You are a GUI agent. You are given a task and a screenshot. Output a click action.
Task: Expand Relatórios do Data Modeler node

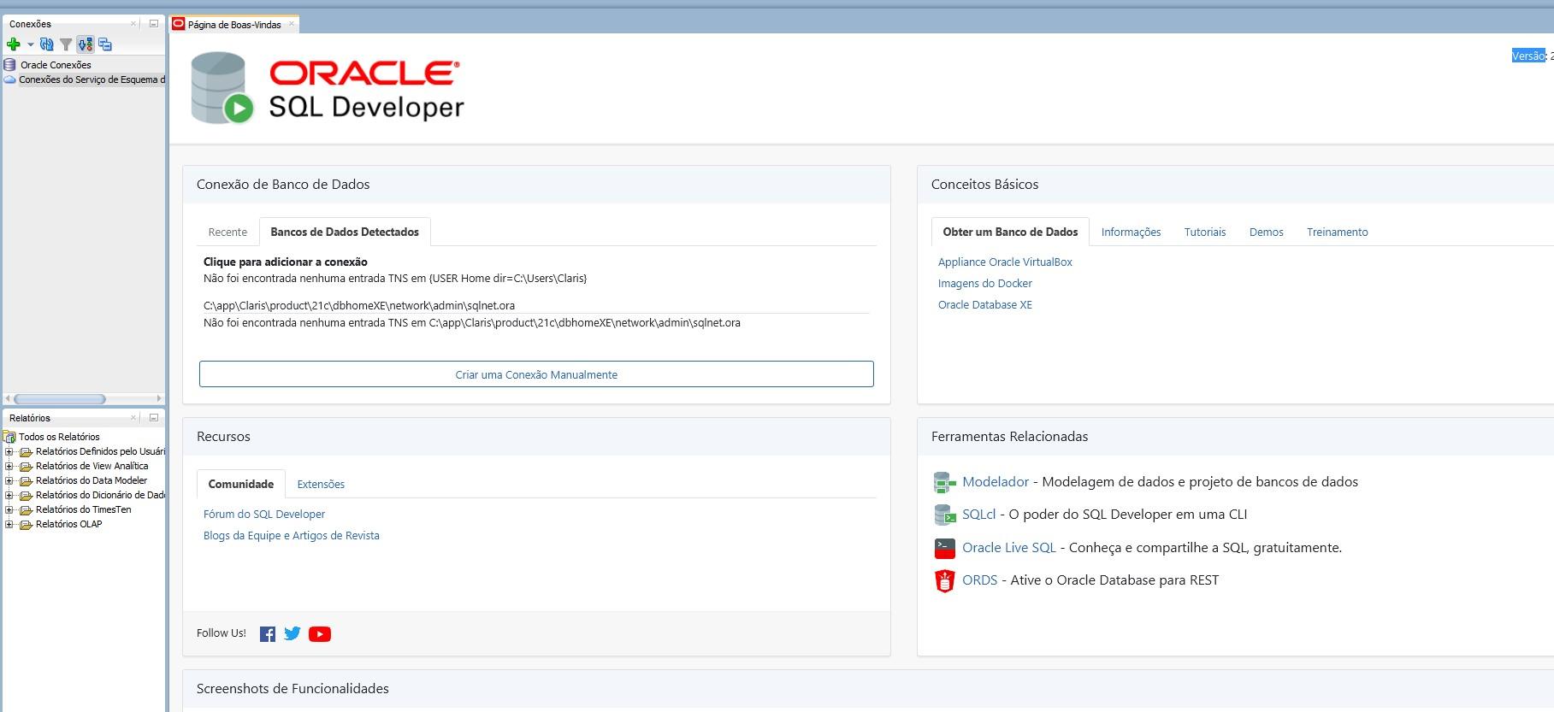pyautogui.click(x=9, y=480)
